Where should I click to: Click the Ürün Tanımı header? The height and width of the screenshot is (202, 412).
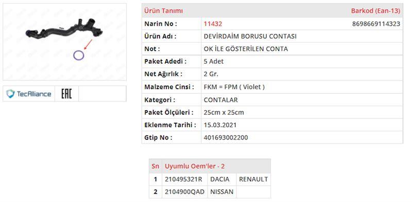[x=163, y=11]
